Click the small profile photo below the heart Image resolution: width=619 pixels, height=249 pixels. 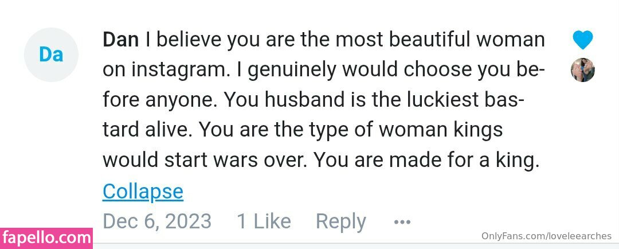point(583,70)
